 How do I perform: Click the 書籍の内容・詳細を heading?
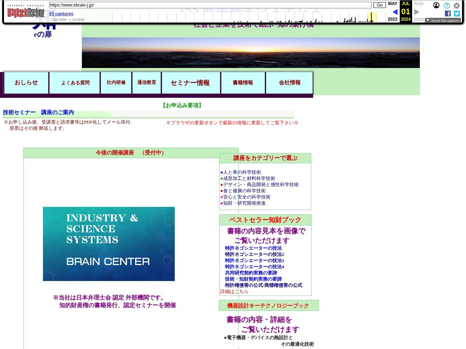(x=259, y=320)
